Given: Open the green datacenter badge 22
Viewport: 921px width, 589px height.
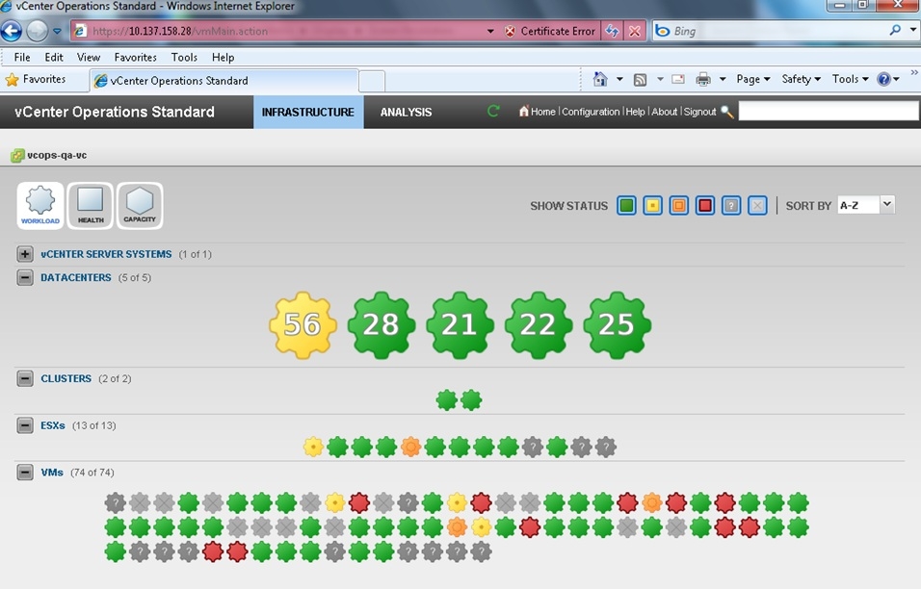Looking at the screenshot, I should point(538,325).
